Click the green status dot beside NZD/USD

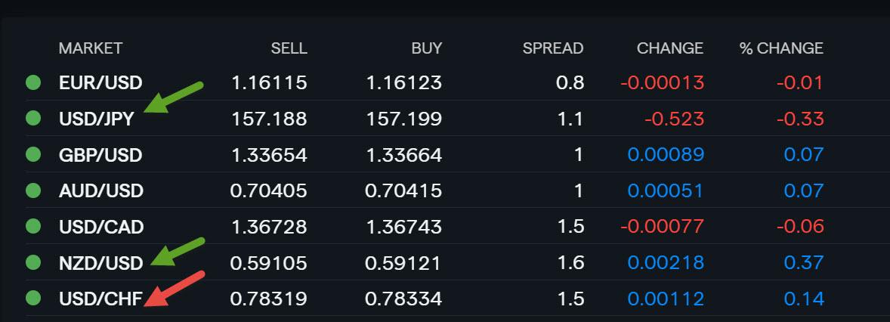click(x=33, y=262)
